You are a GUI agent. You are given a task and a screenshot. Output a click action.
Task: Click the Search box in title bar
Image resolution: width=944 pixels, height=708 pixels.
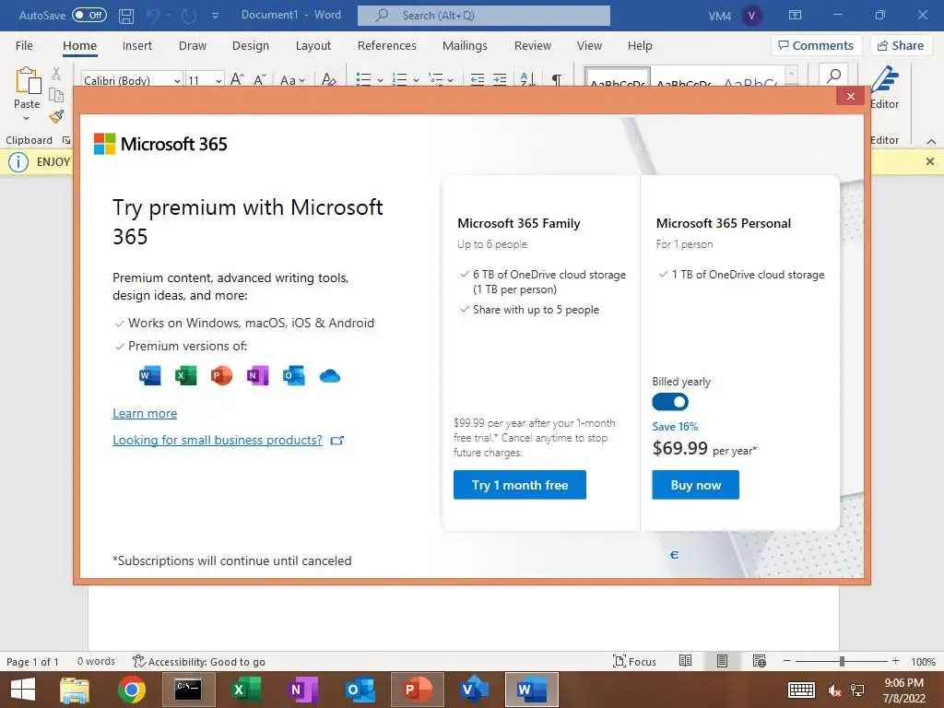coord(483,16)
